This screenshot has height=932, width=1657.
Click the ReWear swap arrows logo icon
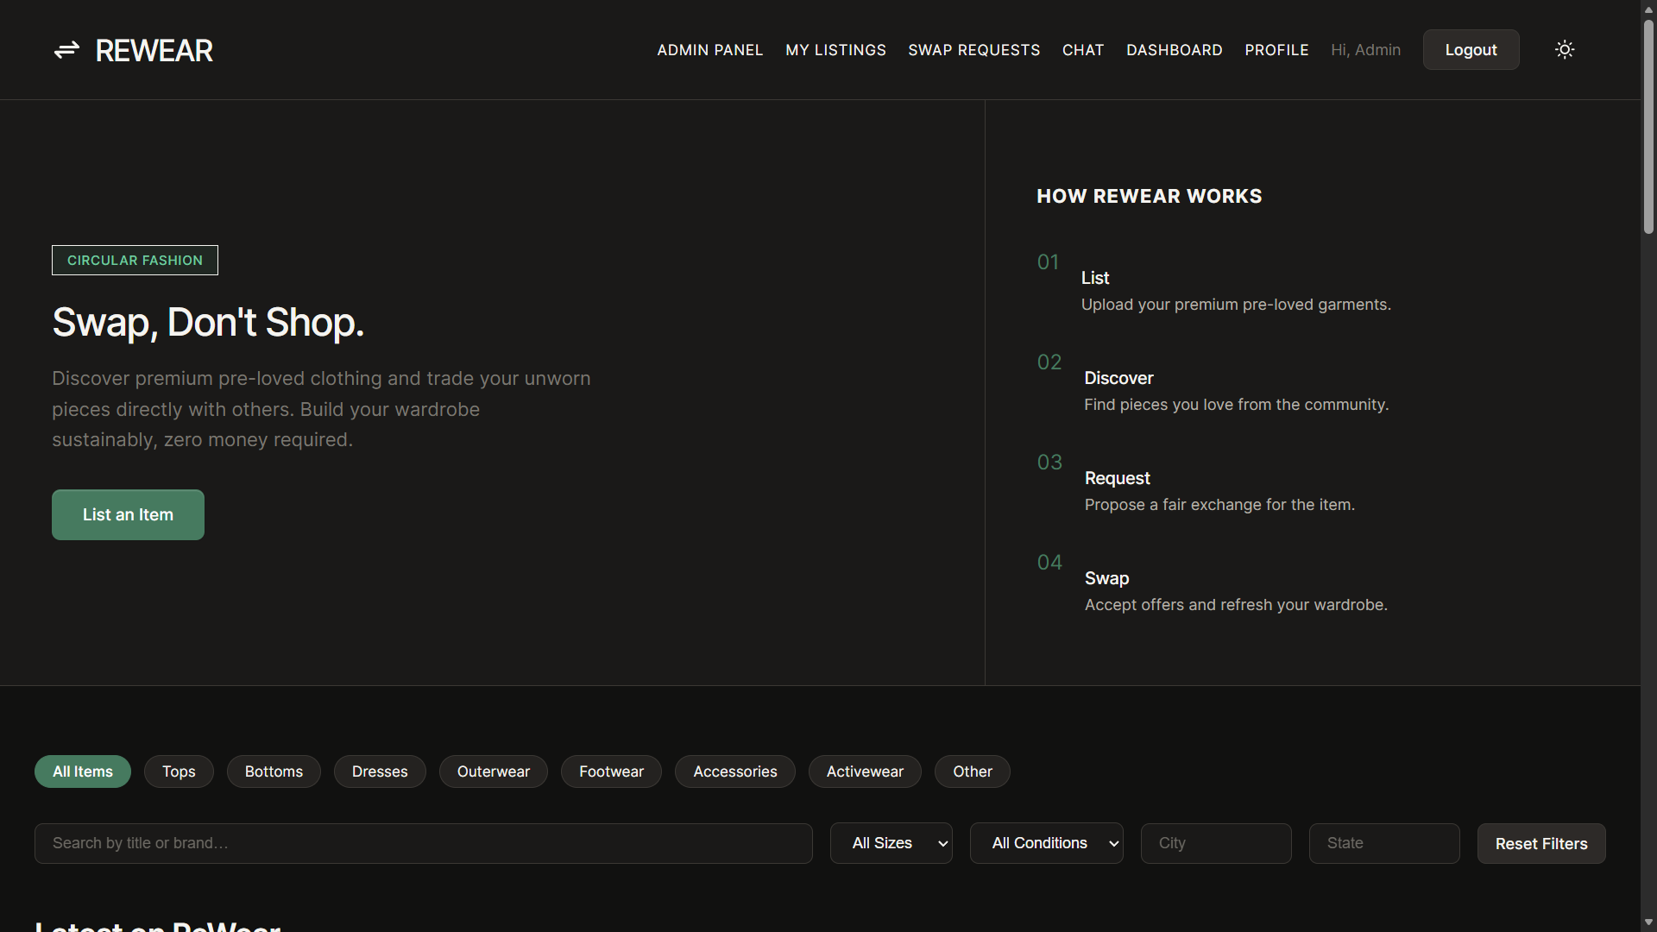point(66,50)
